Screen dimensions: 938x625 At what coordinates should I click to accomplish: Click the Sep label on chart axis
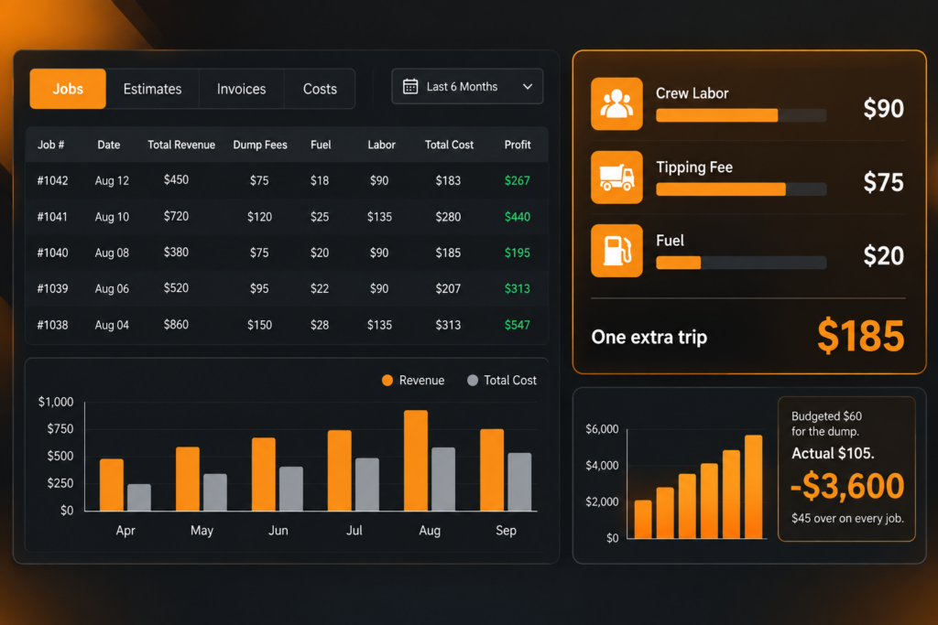click(506, 531)
